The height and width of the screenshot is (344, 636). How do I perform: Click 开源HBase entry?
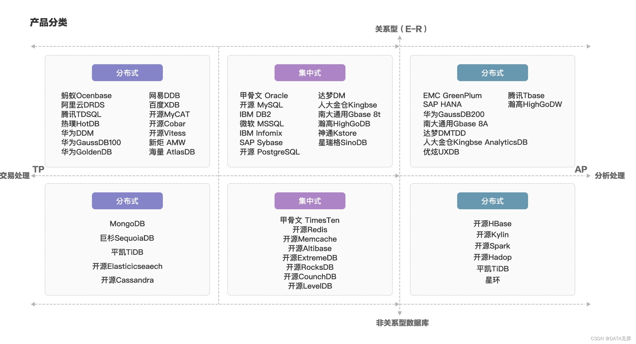pyautogui.click(x=493, y=224)
